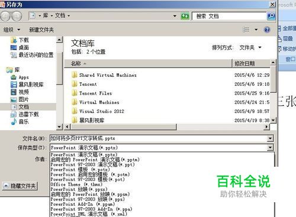Click horizontal scrollbar left arrow

[67, 127]
